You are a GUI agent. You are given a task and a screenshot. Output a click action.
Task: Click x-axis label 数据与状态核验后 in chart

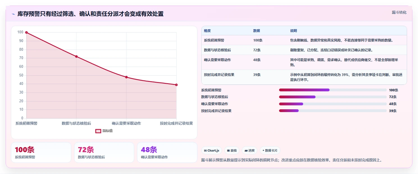click(x=76, y=123)
